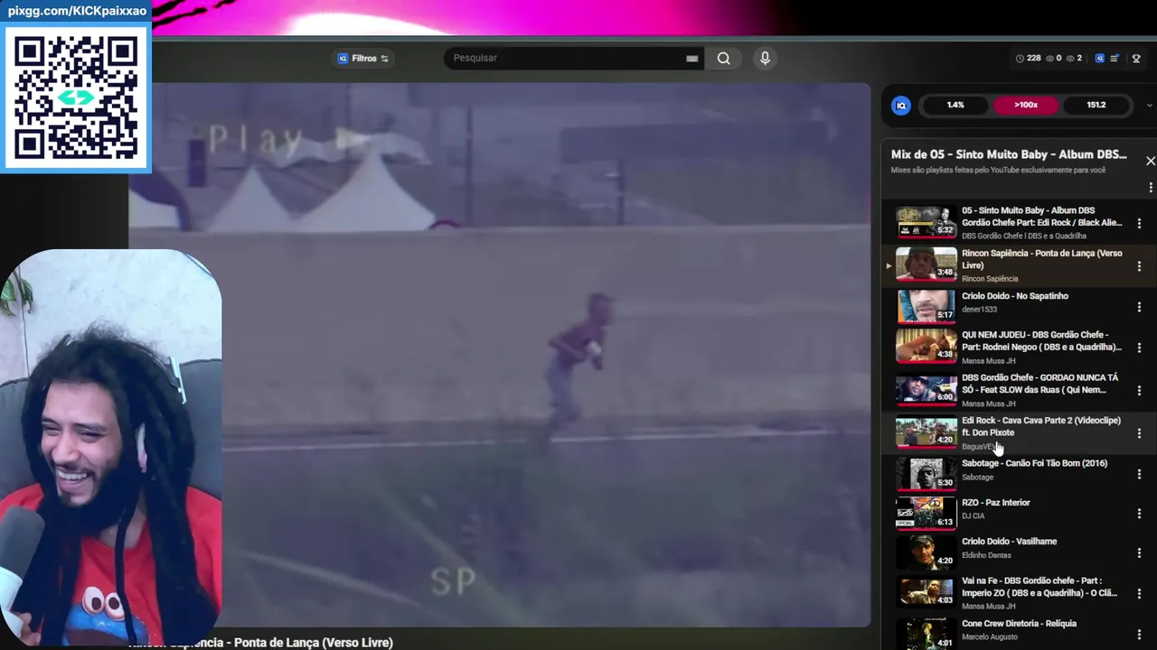
Task: Open the blue IQ icon in top-right toolbar
Action: point(1099,58)
